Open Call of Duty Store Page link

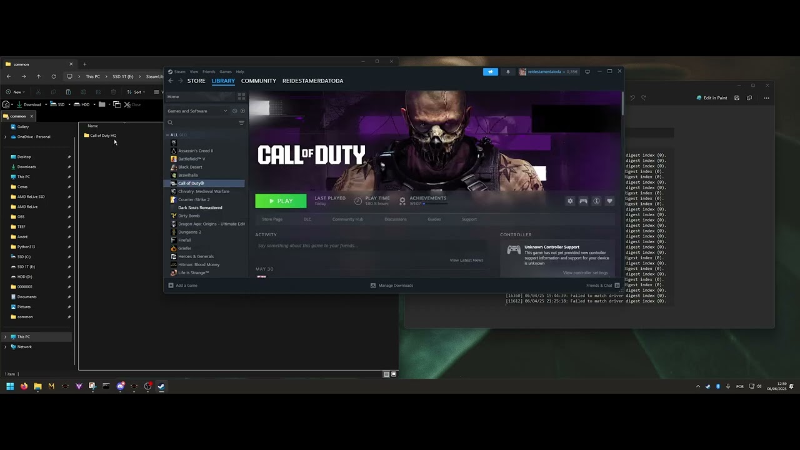[x=272, y=219]
